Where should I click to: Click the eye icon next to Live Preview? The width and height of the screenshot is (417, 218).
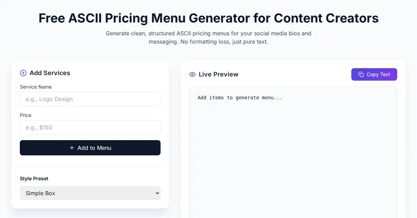pyautogui.click(x=193, y=74)
